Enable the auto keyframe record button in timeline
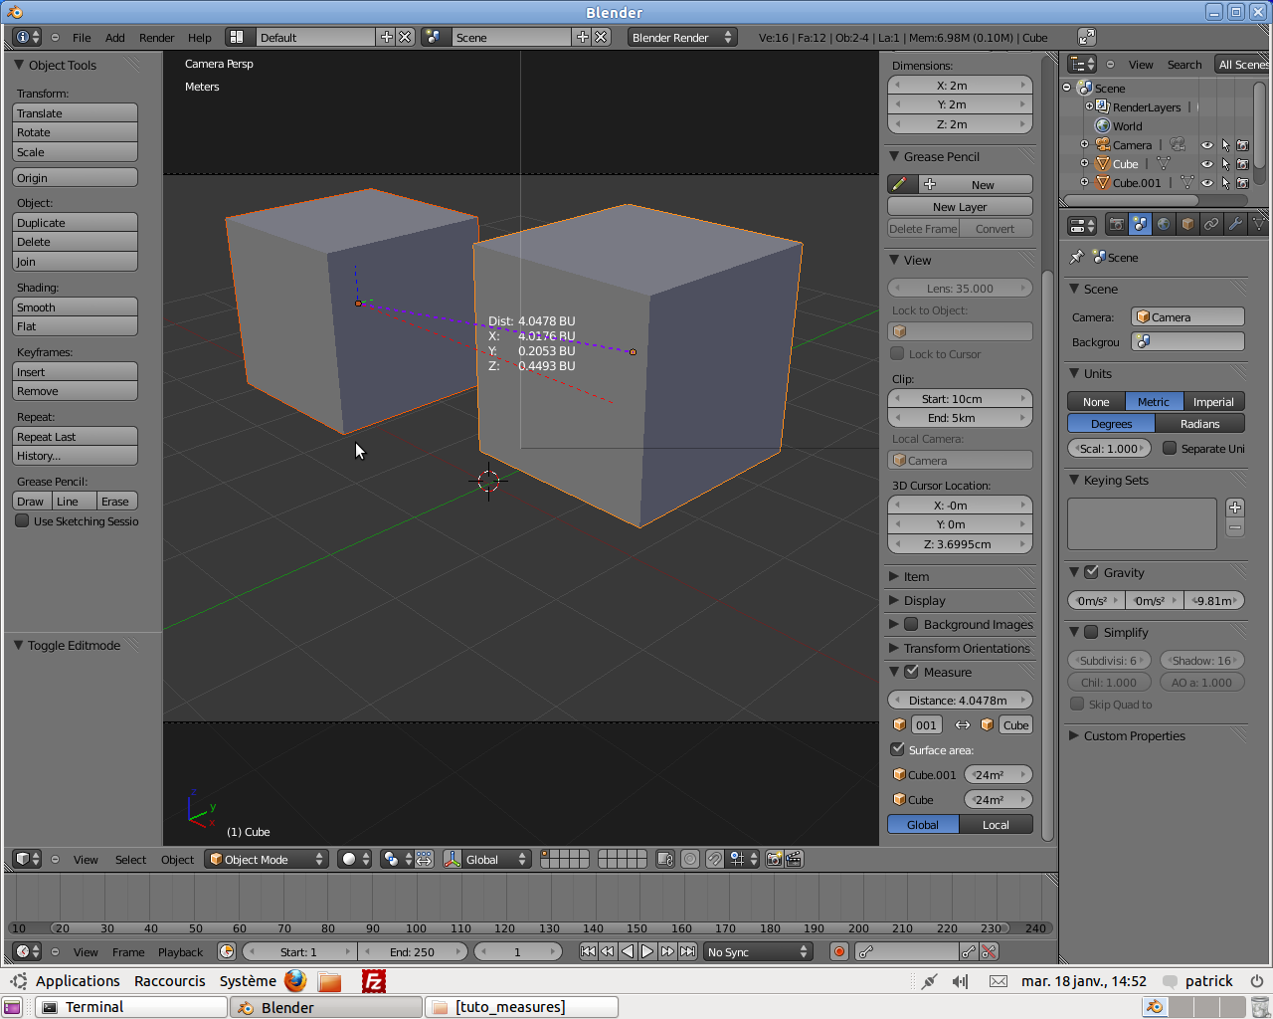Image resolution: width=1273 pixels, height=1019 pixels. [x=838, y=951]
